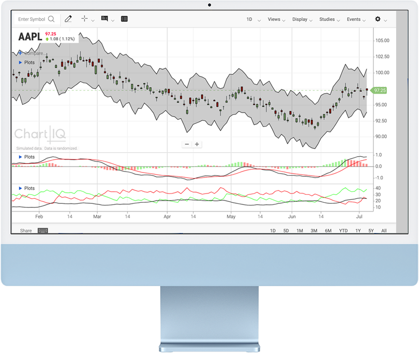Toggle the 5Y time range
The image size is (419, 353).
(x=370, y=231)
